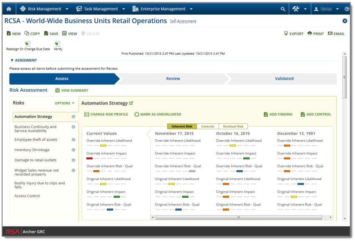Click the View Summary link
This screenshot has width=355, height=241.
coord(72,90)
